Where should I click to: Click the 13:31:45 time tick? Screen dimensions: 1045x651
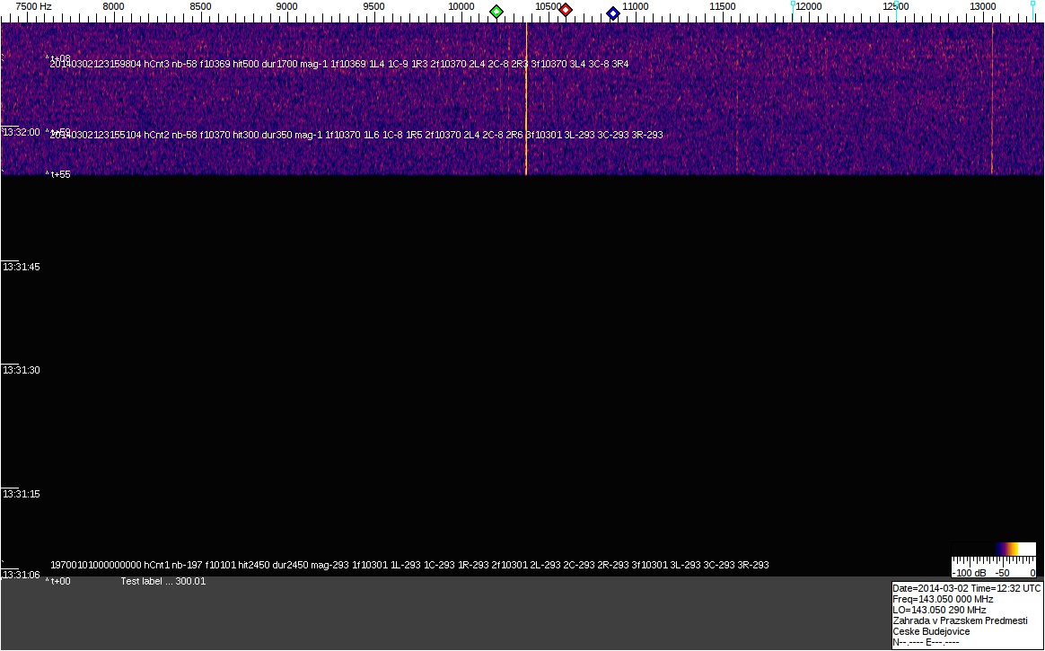[x=21, y=267]
